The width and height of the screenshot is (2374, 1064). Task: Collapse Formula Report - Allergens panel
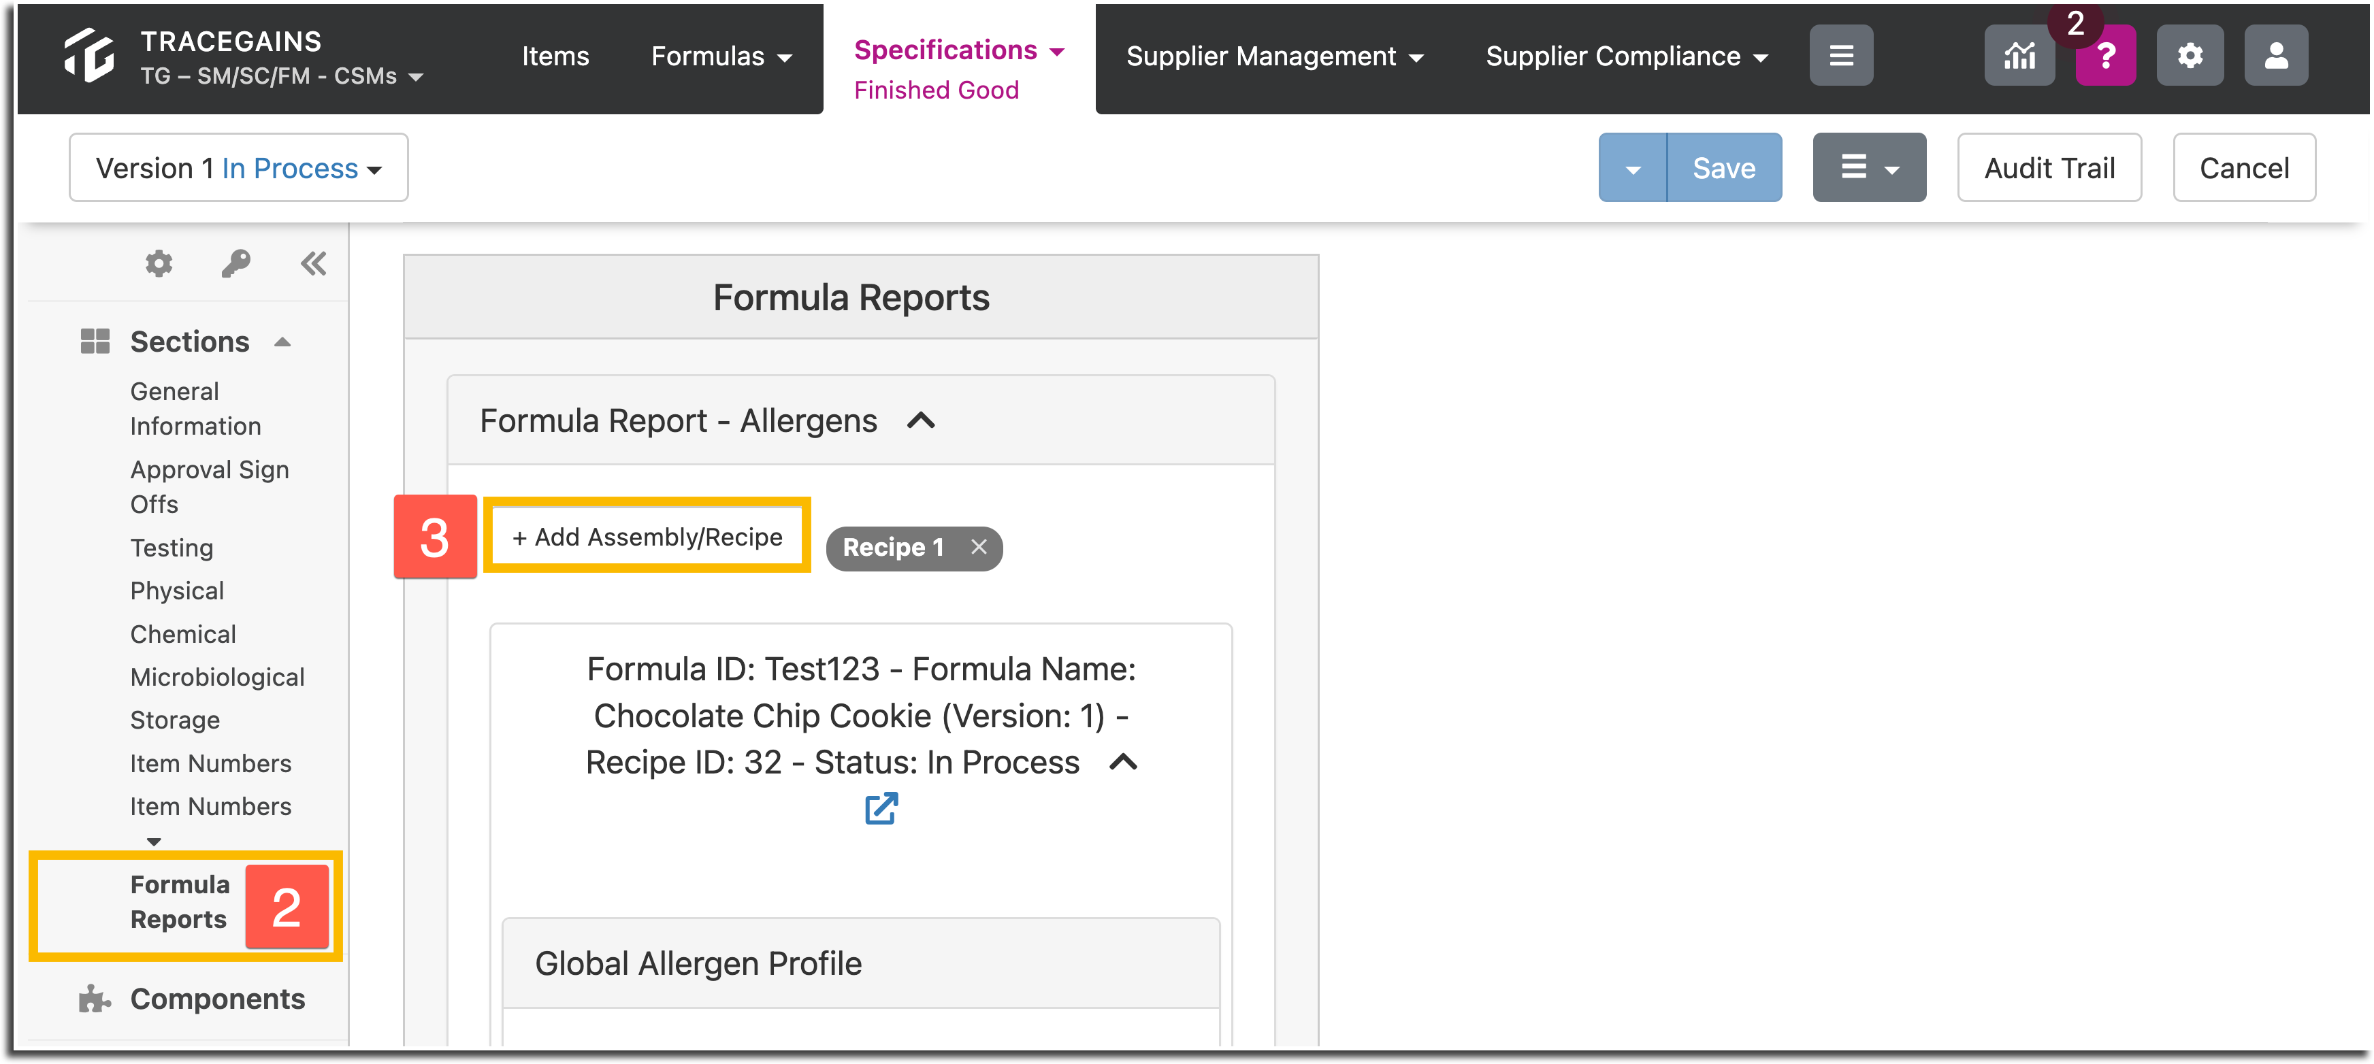pos(921,421)
